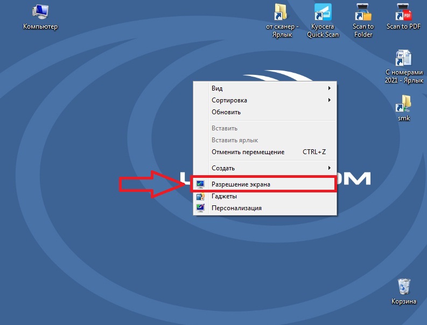Open the Компьютер desktop icon
The image size is (427, 325).
click(x=40, y=13)
